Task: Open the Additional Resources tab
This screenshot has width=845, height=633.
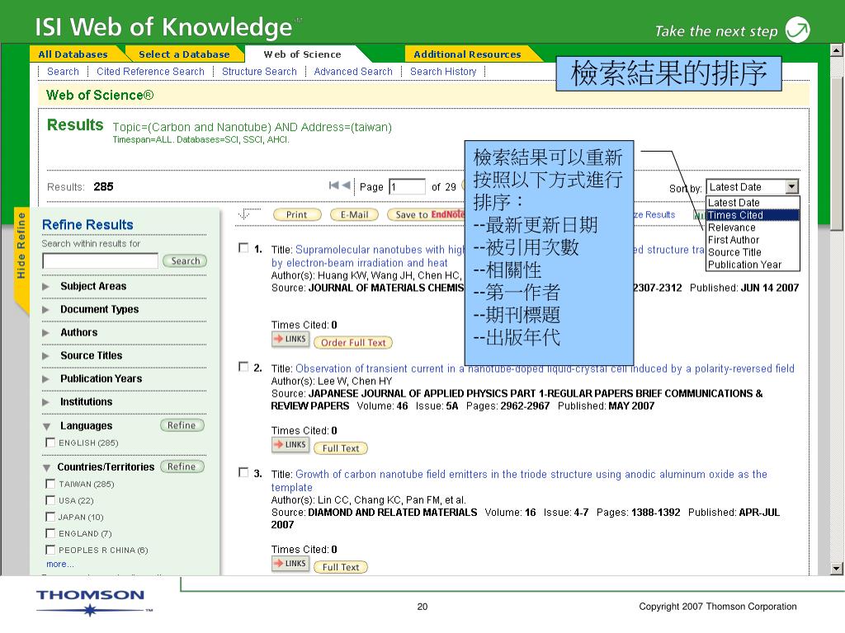Action: coord(467,54)
